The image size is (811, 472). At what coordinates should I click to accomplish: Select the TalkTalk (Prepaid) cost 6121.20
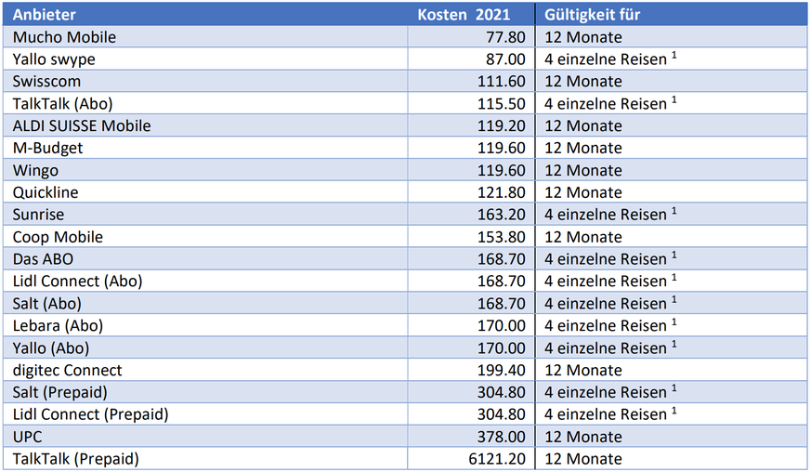pyautogui.click(x=497, y=459)
